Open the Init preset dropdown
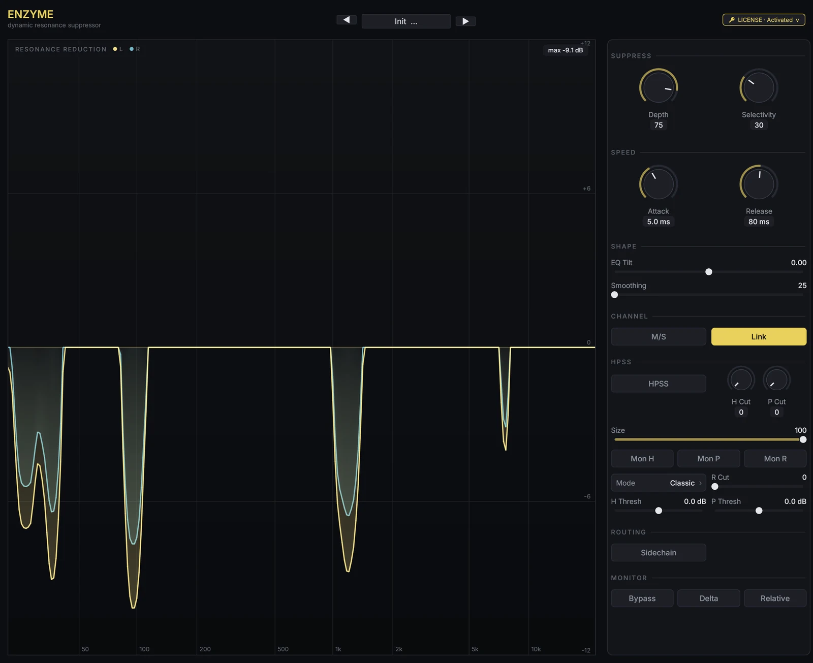The height and width of the screenshot is (663, 813). [x=406, y=21]
